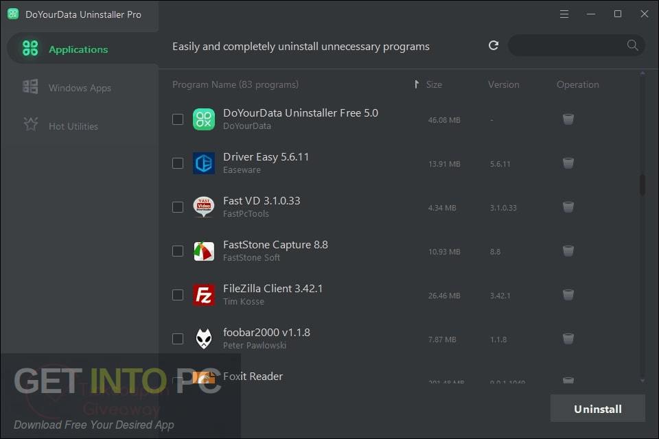
Task: Click the Operation column header
Action: tap(578, 84)
